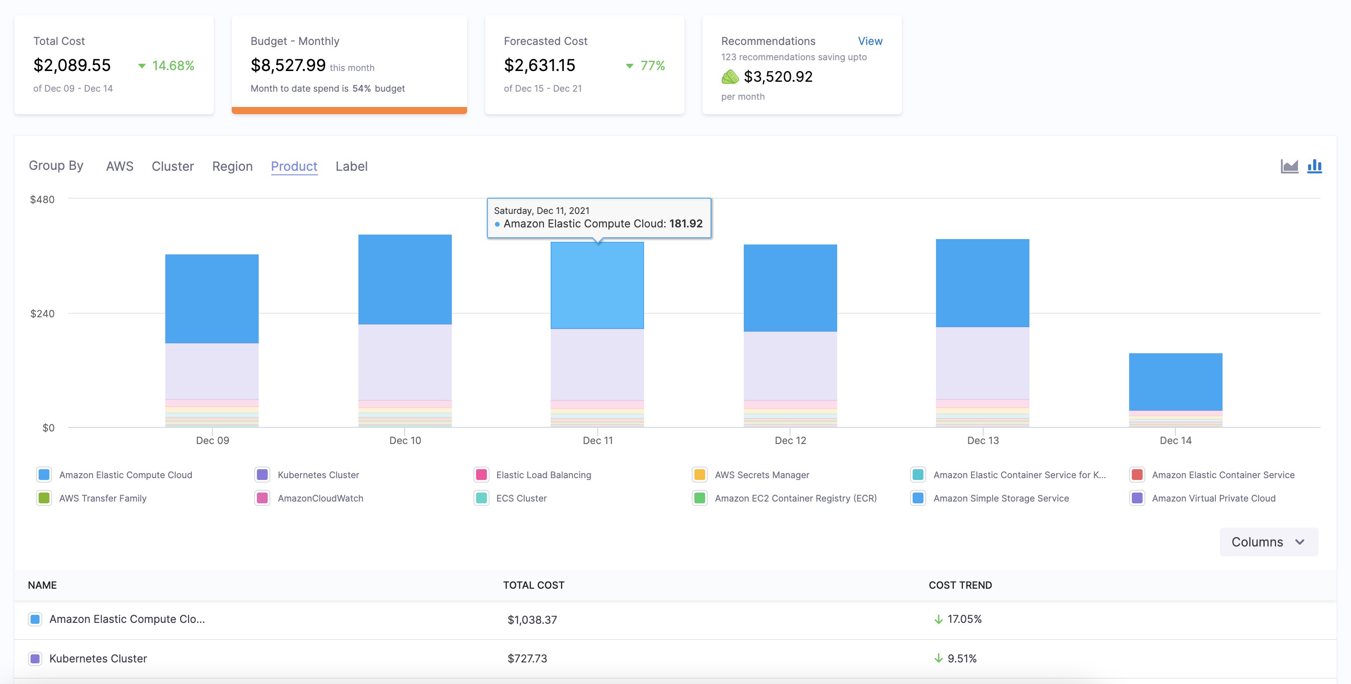This screenshot has height=684, width=1351.
Task: Click Dec 09 blue EC2 bar segment
Action: click(212, 299)
